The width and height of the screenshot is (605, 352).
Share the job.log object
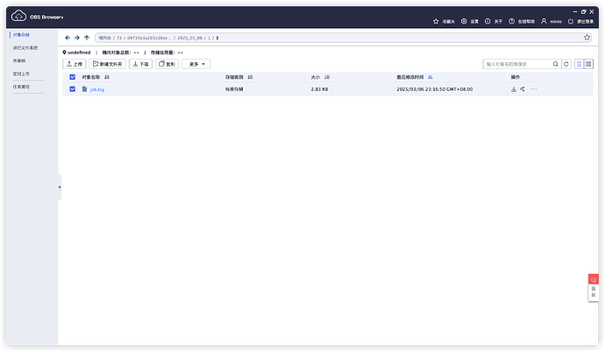coord(523,89)
